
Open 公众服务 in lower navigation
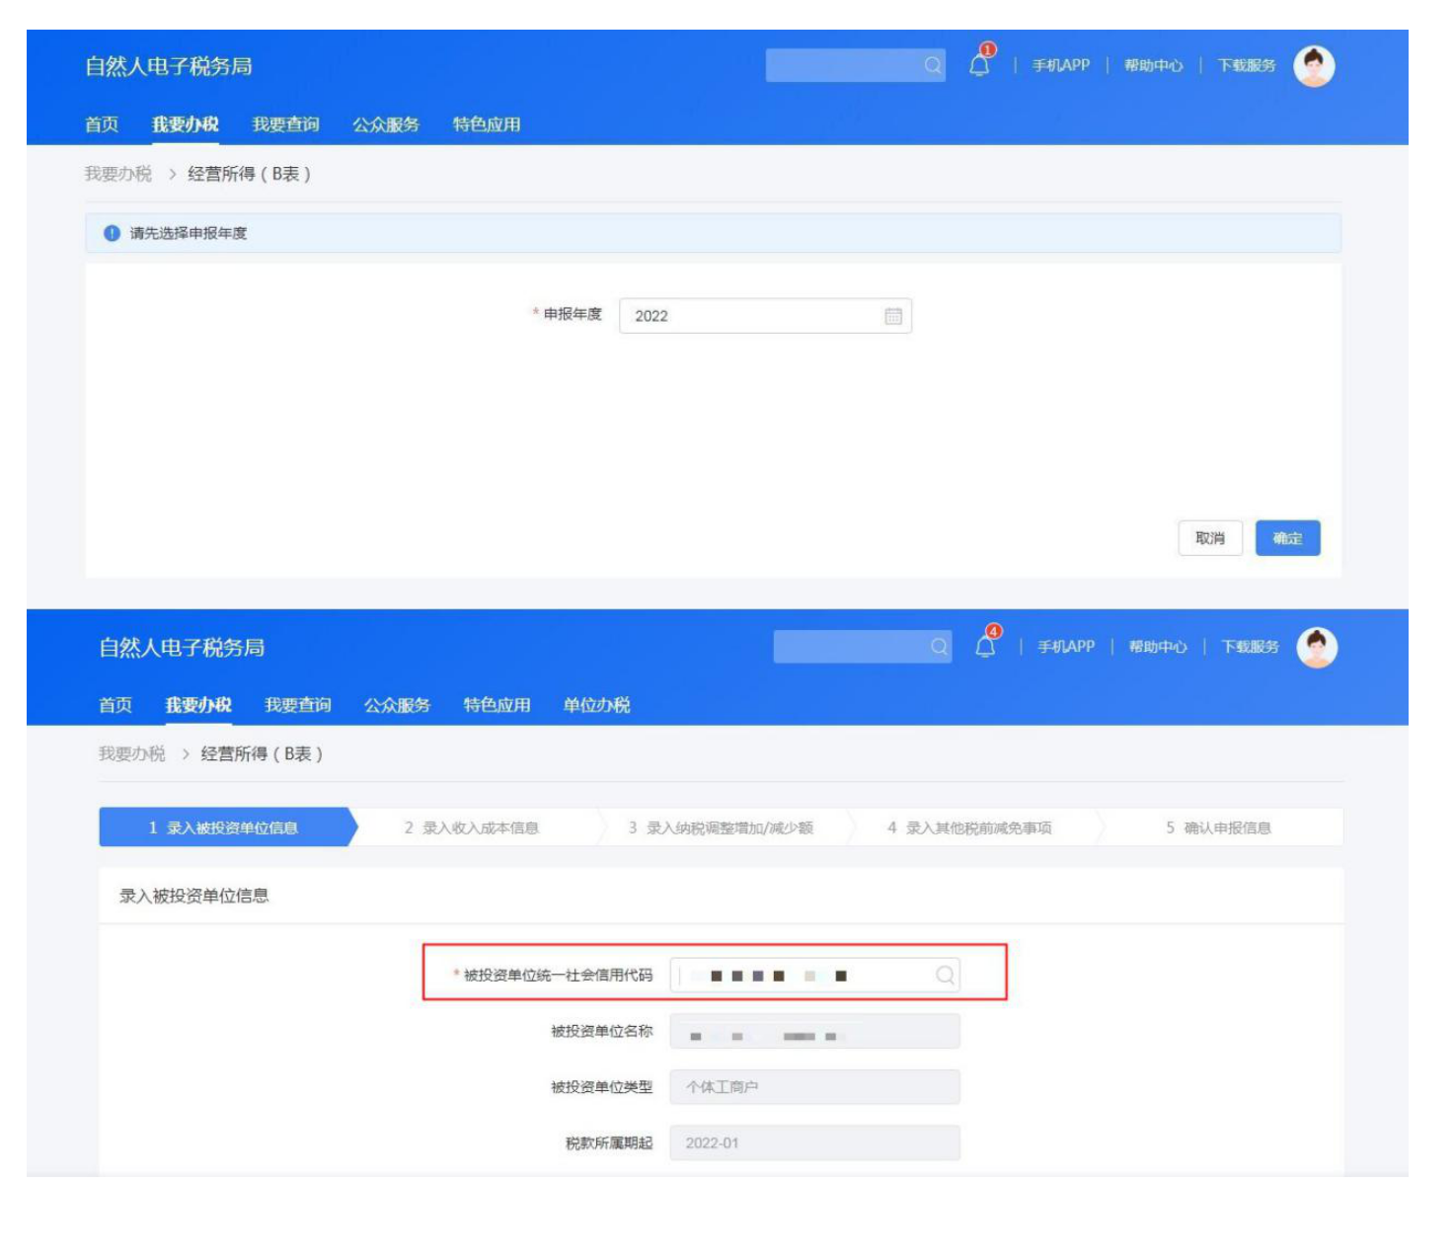tap(397, 705)
